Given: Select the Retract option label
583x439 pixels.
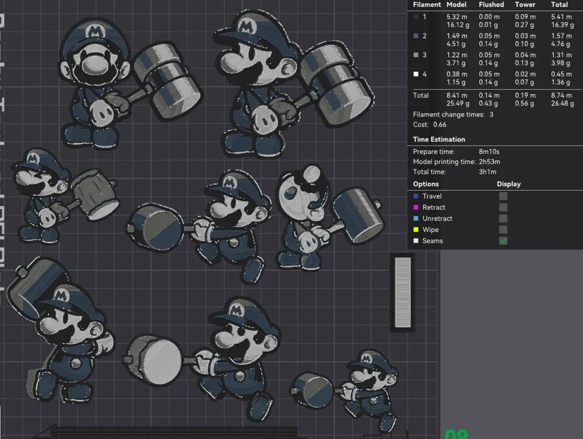Looking at the screenshot, I should pos(434,208).
